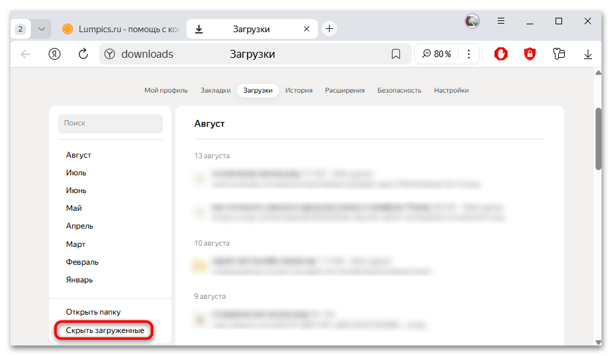
Task: Open the three-dot zoom options menu
Action: pos(468,55)
